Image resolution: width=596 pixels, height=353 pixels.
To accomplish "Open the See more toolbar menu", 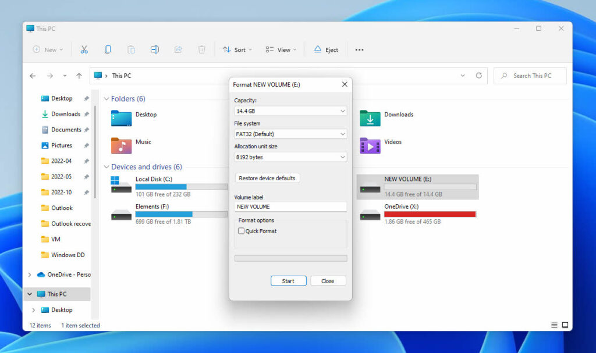I will coord(359,50).
